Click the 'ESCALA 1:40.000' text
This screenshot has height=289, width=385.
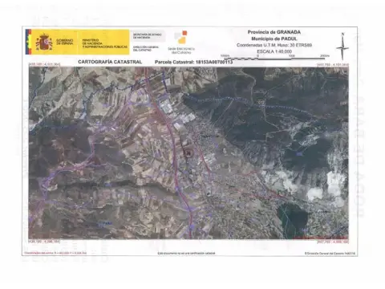click(274, 51)
